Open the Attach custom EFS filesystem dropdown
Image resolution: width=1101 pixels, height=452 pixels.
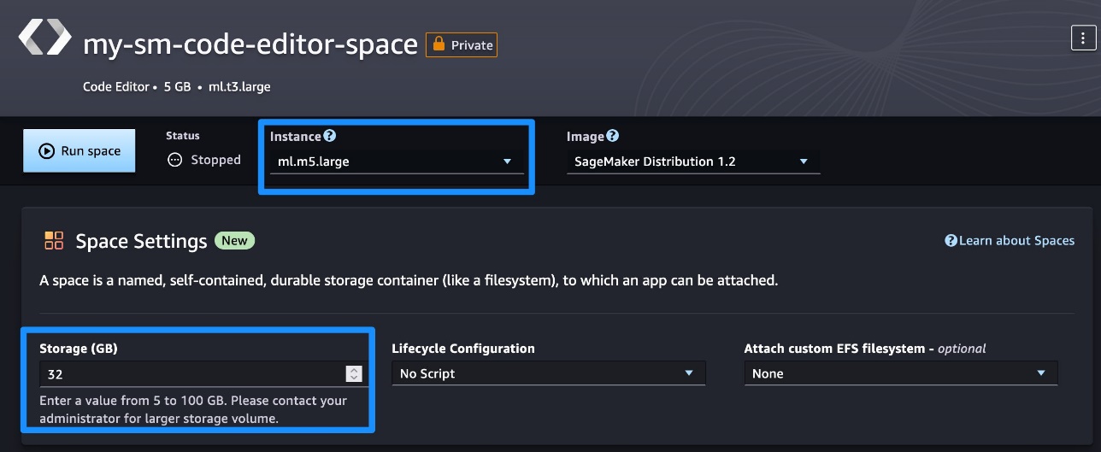(x=901, y=373)
